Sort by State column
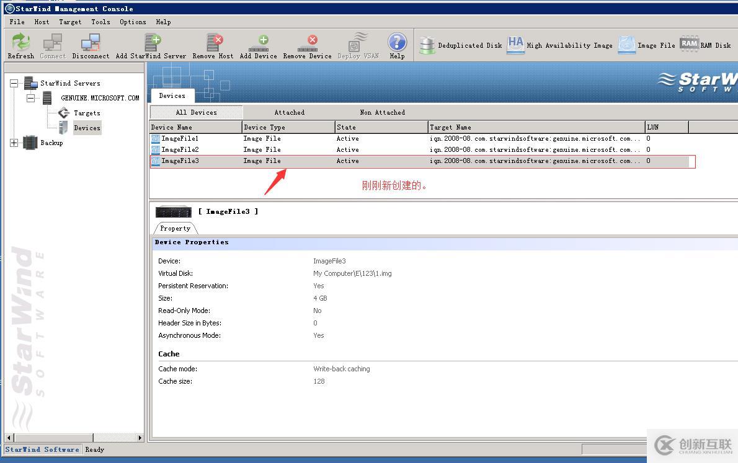This screenshot has width=738, height=463. [381, 127]
